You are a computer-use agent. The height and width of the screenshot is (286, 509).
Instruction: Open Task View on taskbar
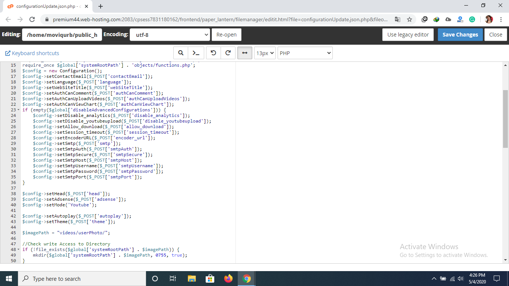click(173, 279)
